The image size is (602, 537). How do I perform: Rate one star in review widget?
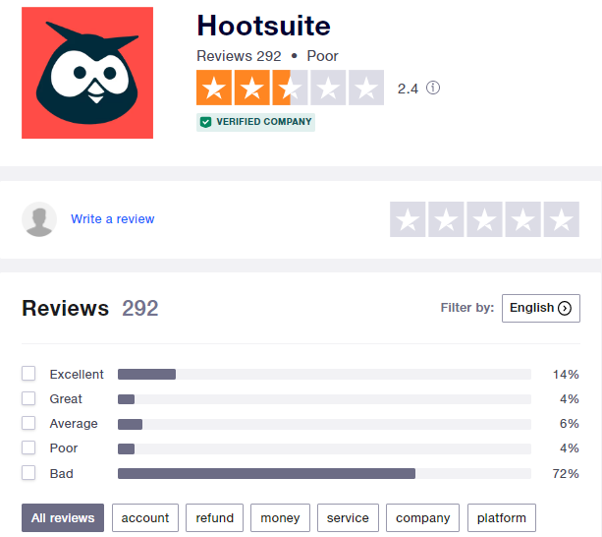pos(408,219)
